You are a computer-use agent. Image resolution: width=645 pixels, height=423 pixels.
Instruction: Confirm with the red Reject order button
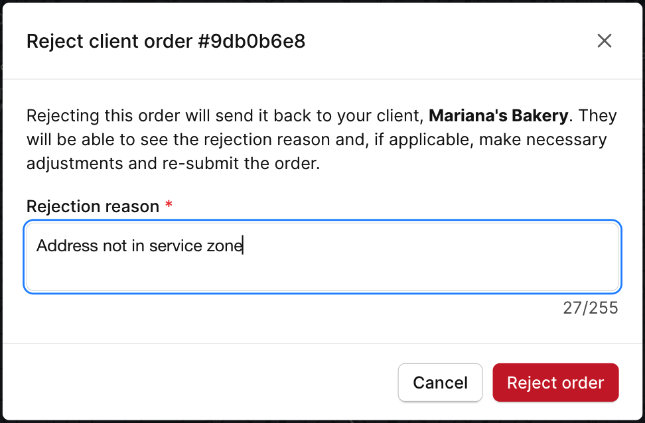[555, 383]
